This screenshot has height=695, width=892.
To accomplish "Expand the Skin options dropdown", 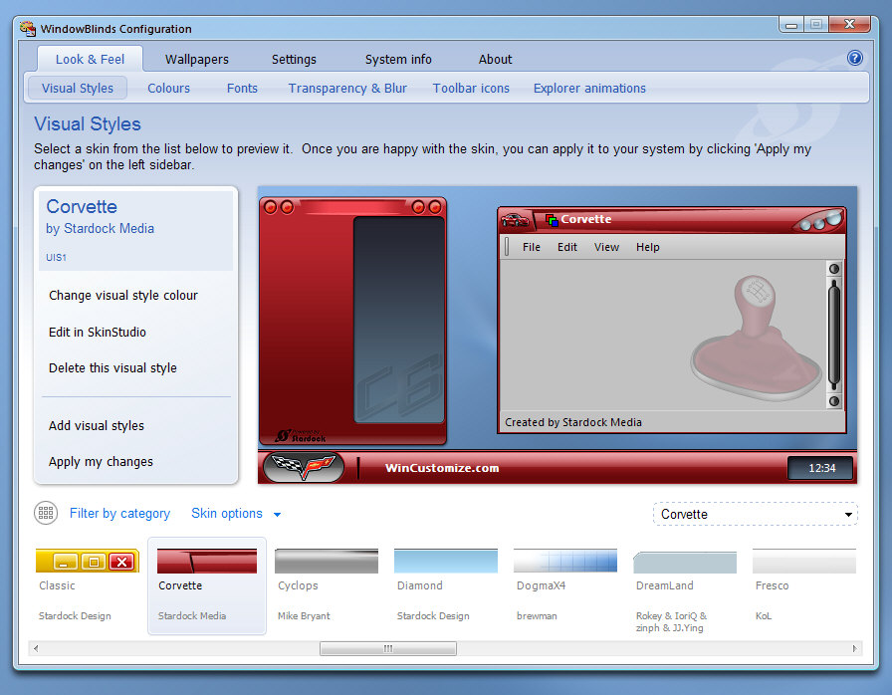I will 236,514.
